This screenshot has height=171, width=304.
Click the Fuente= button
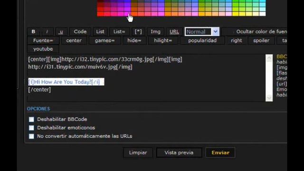point(43,40)
